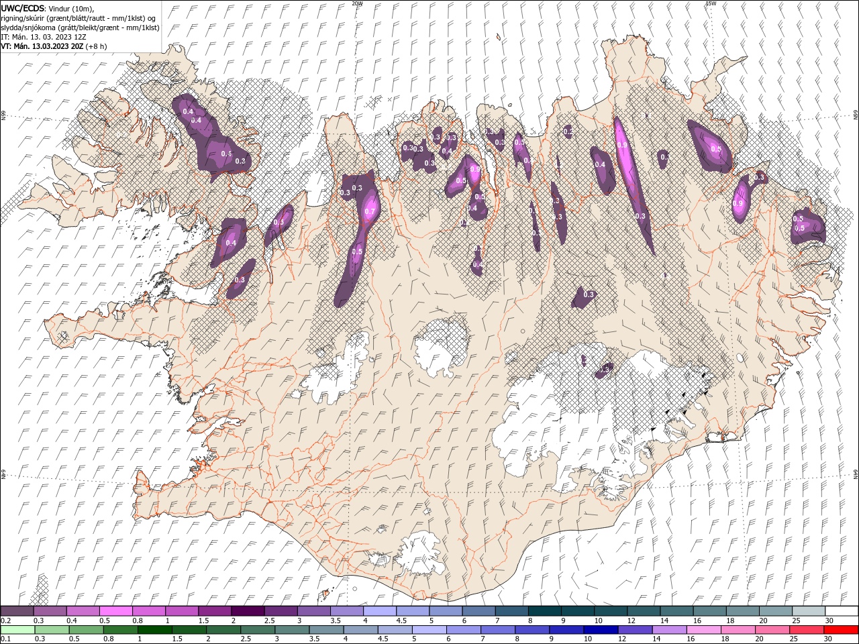The height and width of the screenshot is (644, 859).
Task: Click the '15W' longitude label on the top edge
Action: pos(711,3)
